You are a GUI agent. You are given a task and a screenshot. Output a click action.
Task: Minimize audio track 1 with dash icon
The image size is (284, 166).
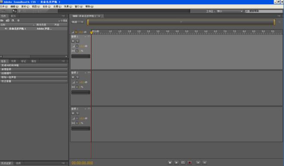85,37
